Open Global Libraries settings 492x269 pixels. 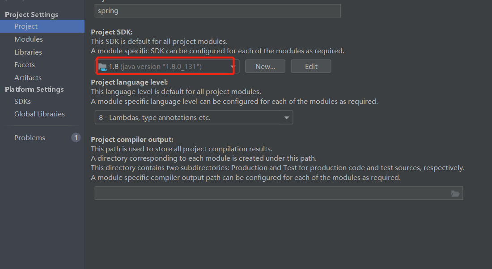pyautogui.click(x=39, y=114)
